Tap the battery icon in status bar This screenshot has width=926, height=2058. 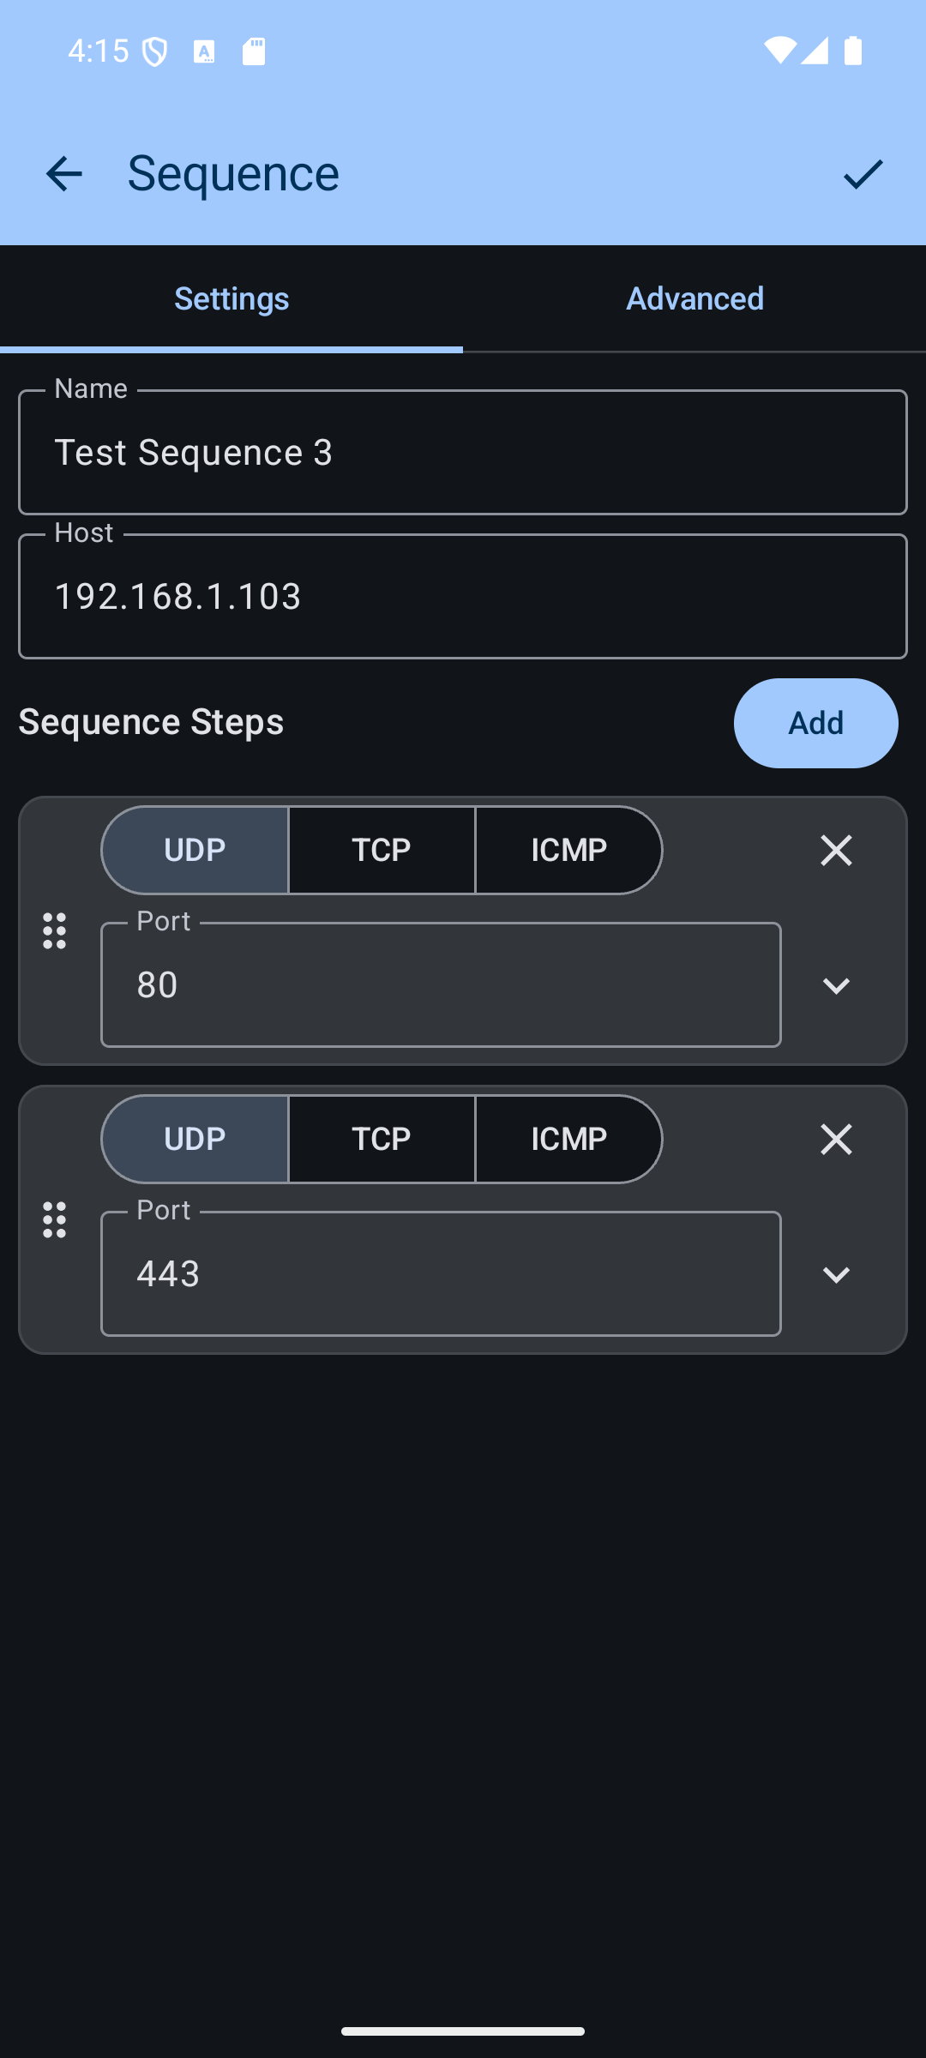[x=853, y=51]
